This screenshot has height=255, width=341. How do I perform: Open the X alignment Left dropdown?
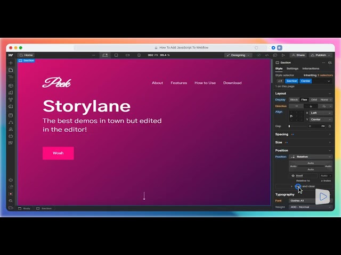click(321, 113)
